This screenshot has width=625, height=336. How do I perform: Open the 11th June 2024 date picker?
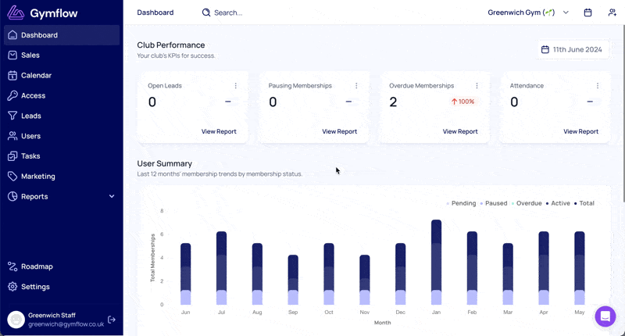pyautogui.click(x=571, y=49)
